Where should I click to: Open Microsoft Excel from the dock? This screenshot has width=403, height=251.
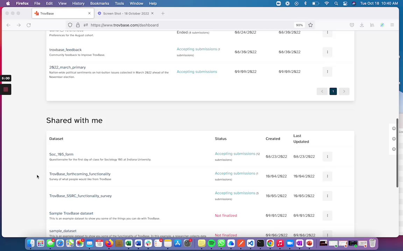click(x=128, y=243)
